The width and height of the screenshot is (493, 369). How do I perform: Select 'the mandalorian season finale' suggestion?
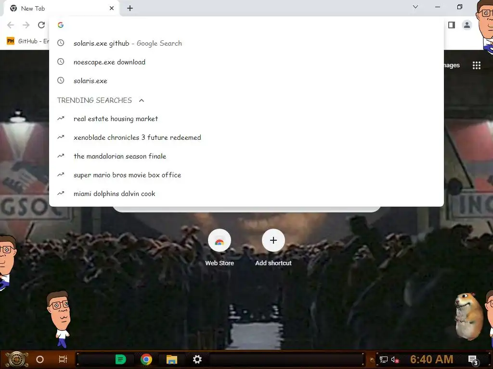tap(246, 156)
